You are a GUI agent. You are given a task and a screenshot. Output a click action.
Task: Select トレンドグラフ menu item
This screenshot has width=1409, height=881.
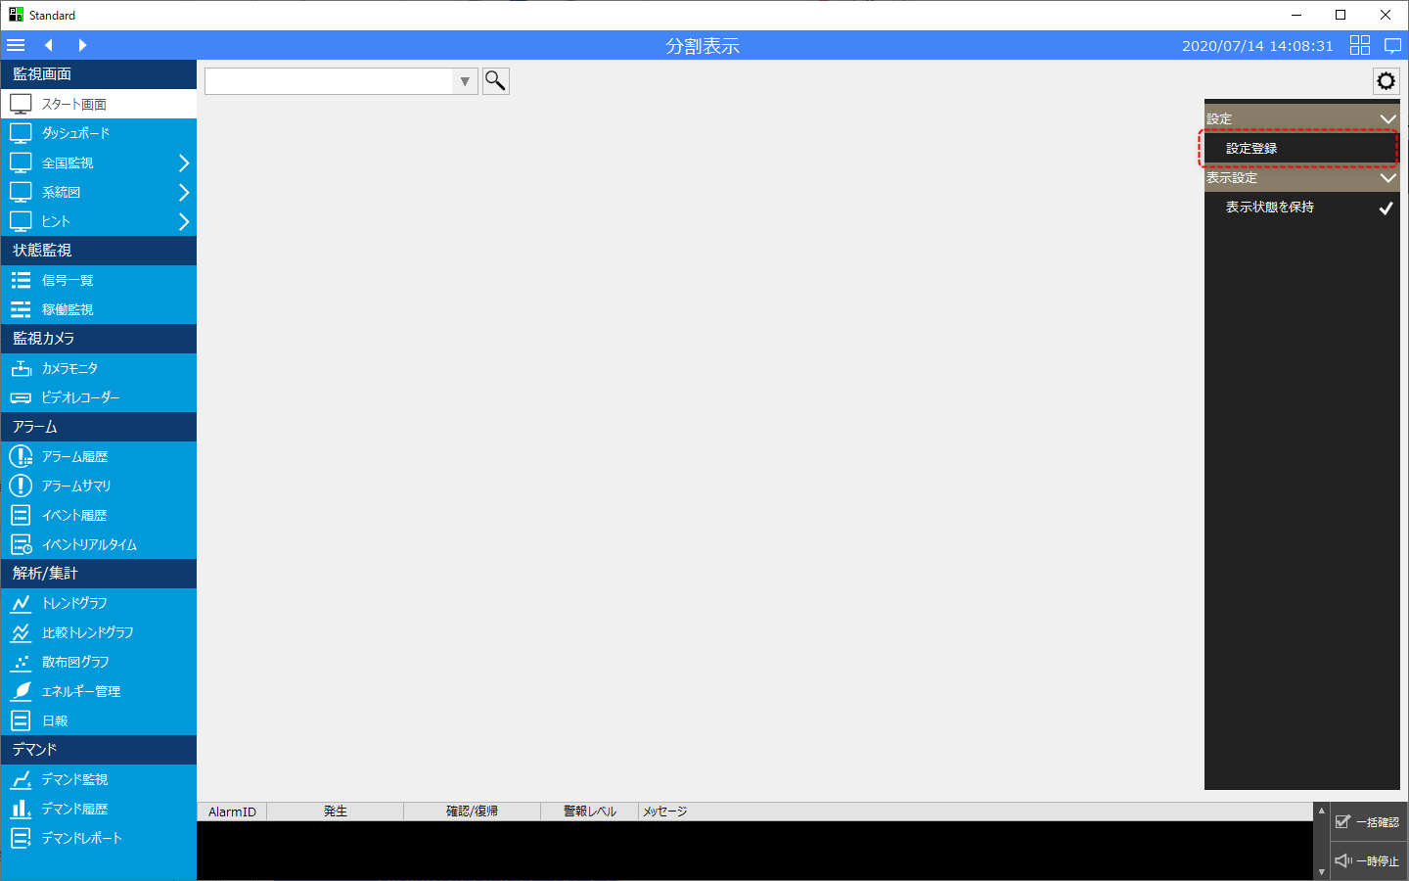point(74,604)
